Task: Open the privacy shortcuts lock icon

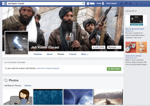Action: pyautogui.click(x=137, y=4)
